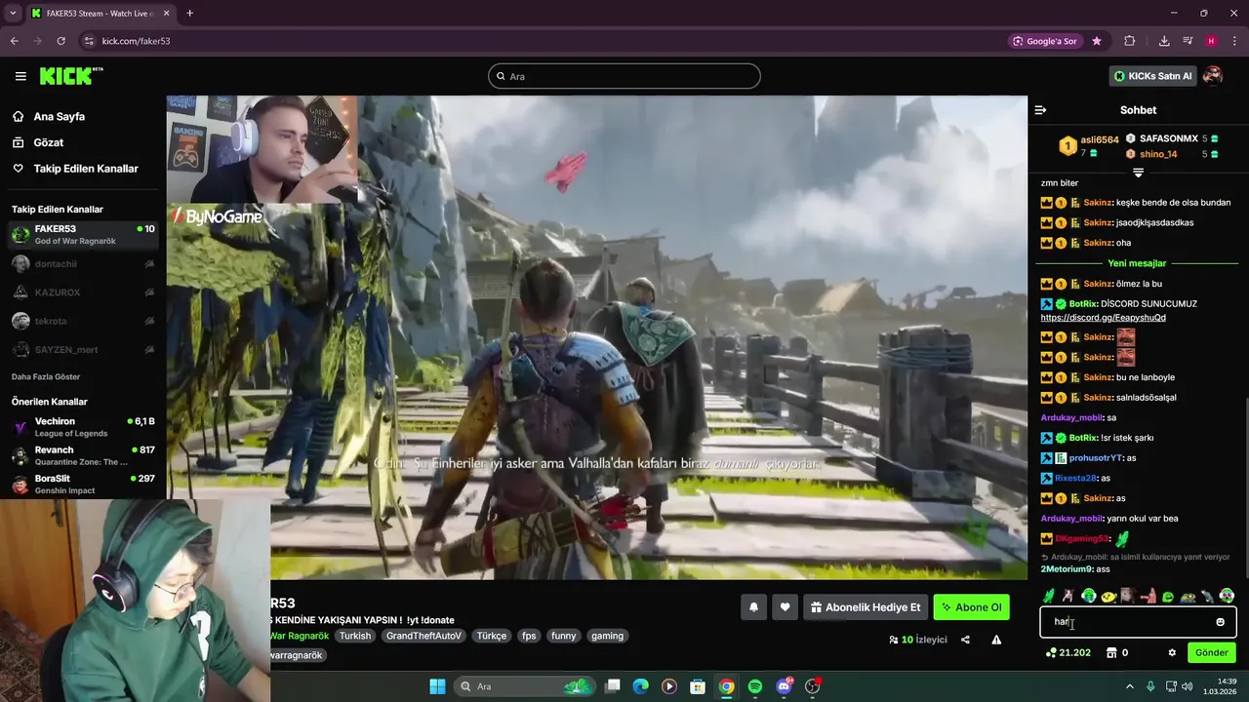Viewport: 1249px width, 702px height.
Task: Send chat message with Gönder
Action: (x=1212, y=652)
